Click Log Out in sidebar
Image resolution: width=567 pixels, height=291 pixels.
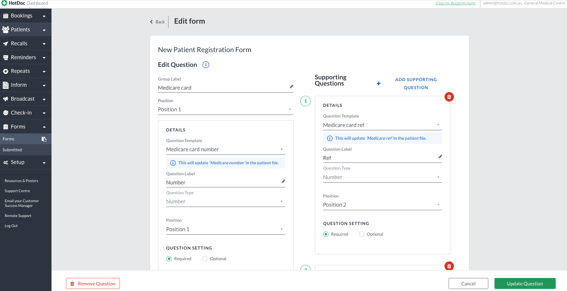click(x=11, y=226)
